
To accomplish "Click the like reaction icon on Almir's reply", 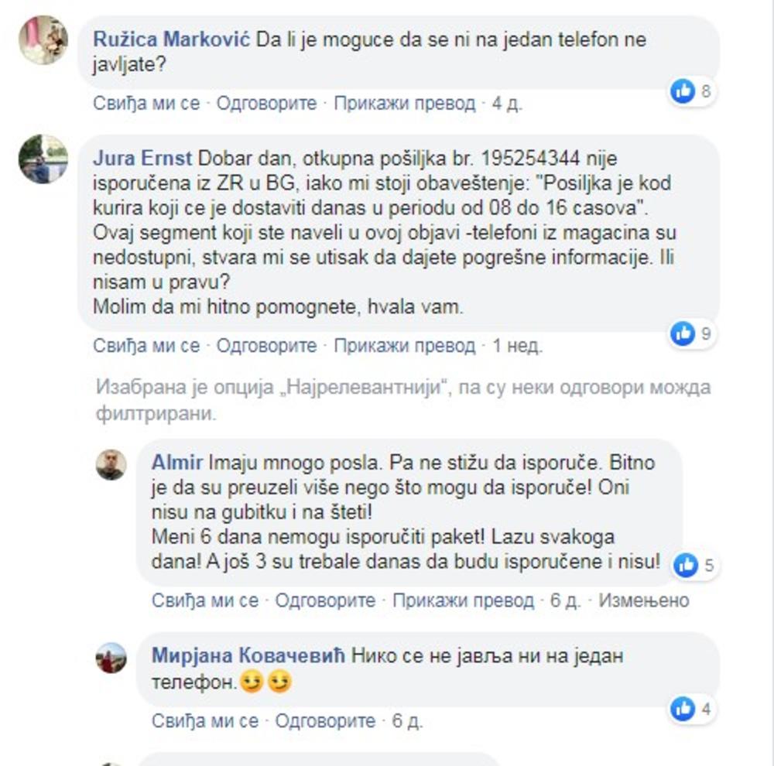I will [x=686, y=565].
